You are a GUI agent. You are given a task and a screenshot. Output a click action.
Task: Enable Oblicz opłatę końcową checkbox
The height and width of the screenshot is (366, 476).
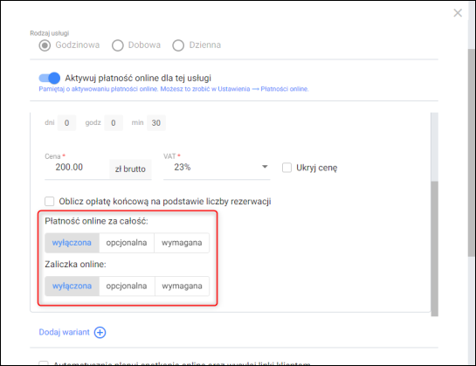click(x=50, y=201)
